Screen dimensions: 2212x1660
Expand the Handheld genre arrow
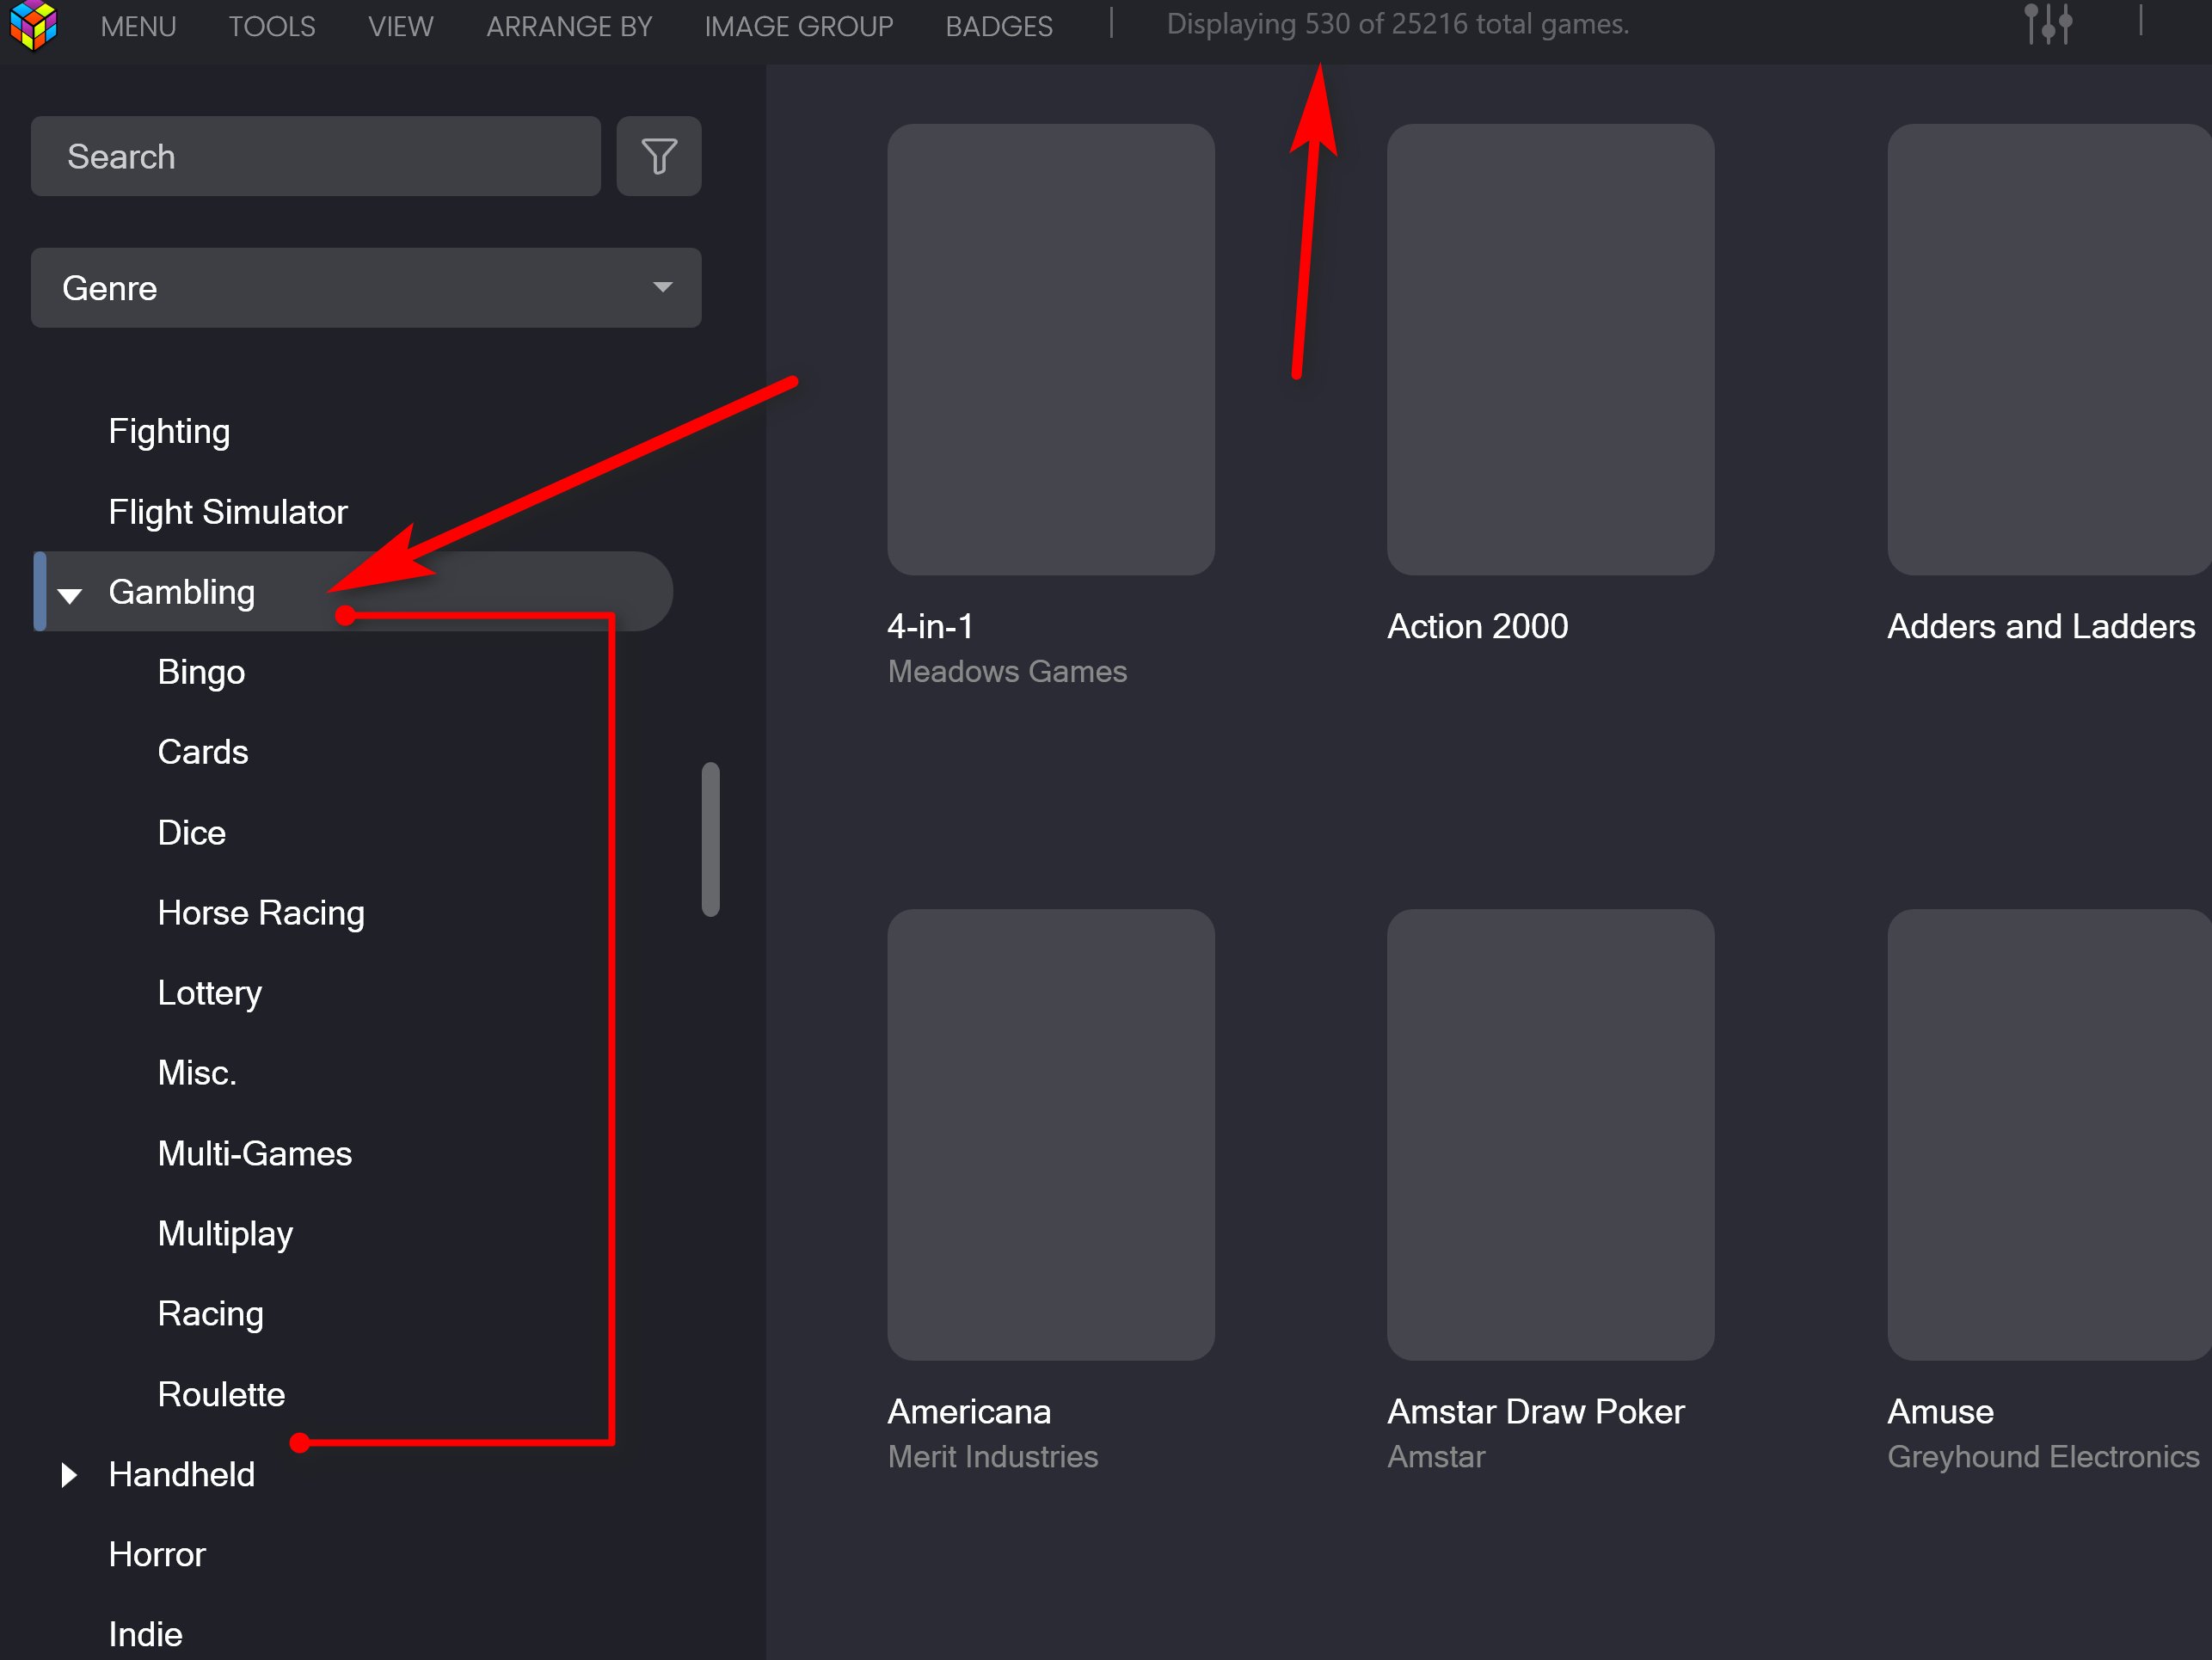point(68,1475)
